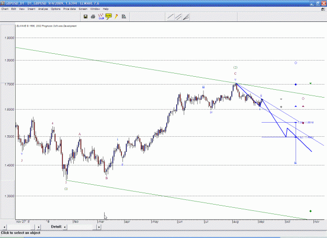
Task: Select the parallel channel lines tool
Action: 178,17
